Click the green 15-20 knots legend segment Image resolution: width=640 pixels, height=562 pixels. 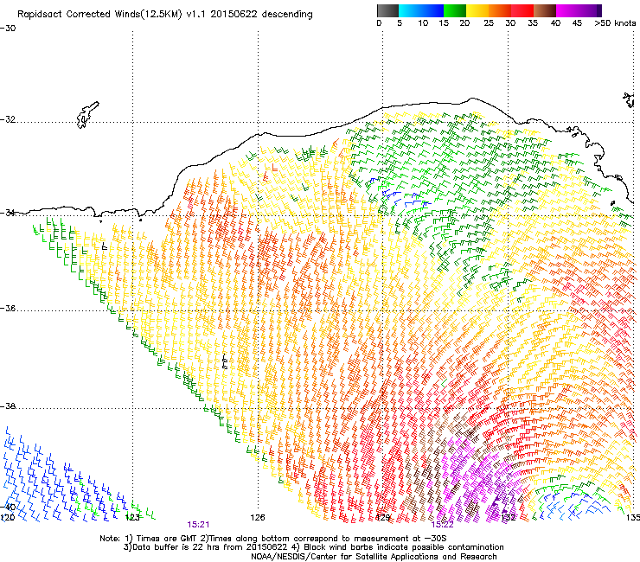pos(455,10)
